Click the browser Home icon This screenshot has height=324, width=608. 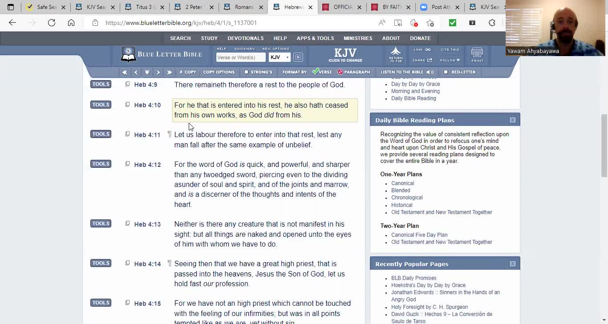click(x=71, y=23)
